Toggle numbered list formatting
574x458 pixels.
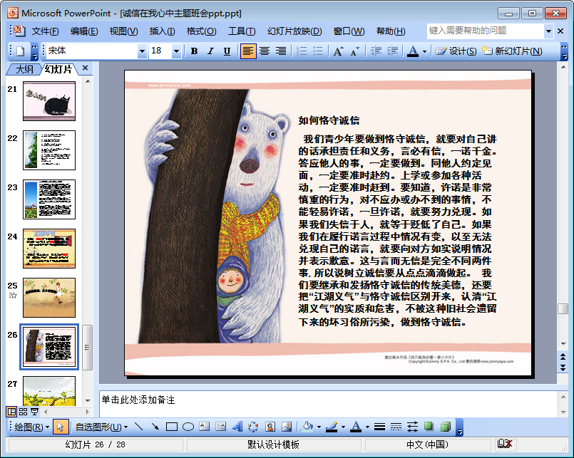pyautogui.click(x=302, y=51)
